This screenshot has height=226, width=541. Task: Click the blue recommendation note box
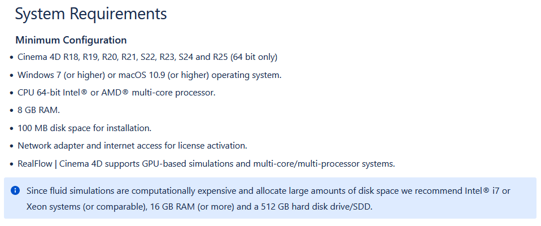(x=270, y=198)
